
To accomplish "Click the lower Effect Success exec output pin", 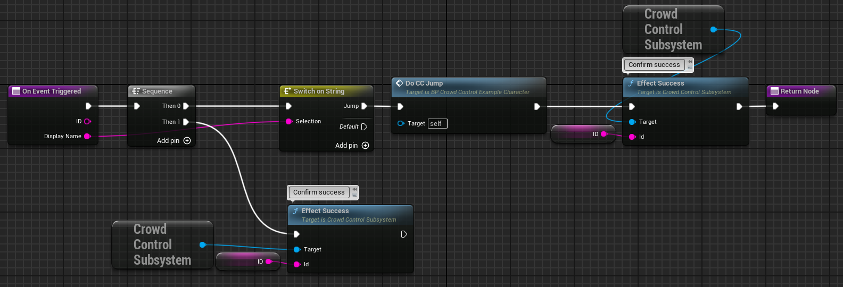I will point(404,234).
